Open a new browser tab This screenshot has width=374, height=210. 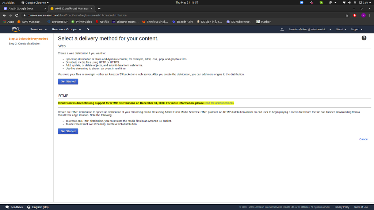pyautogui.click(x=99, y=9)
